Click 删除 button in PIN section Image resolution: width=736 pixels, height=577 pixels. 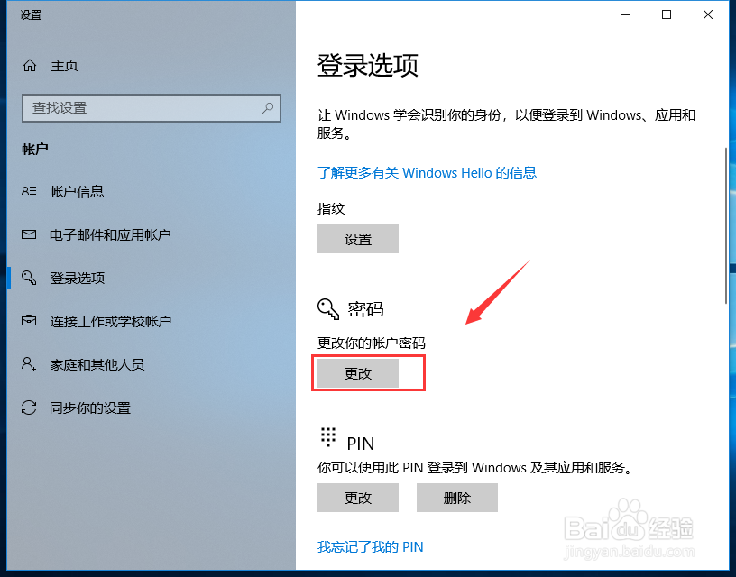456,498
